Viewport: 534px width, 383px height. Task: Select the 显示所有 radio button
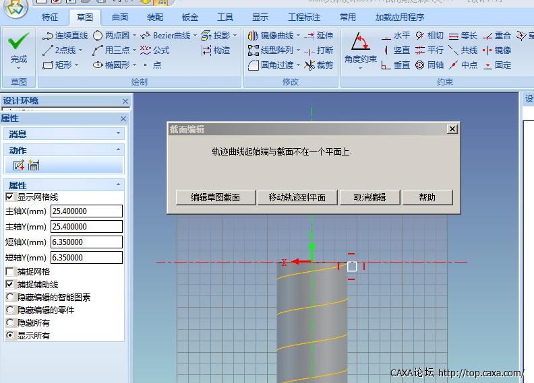click(10, 335)
